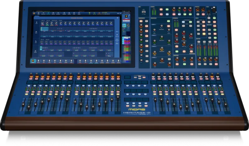Click yellow-ringed LEVEL knob under MONO meter
The height and width of the screenshot is (146, 249).
pyautogui.click(x=205, y=59)
